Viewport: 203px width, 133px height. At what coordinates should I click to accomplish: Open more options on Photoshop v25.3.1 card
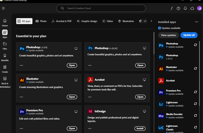coord(90,65)
